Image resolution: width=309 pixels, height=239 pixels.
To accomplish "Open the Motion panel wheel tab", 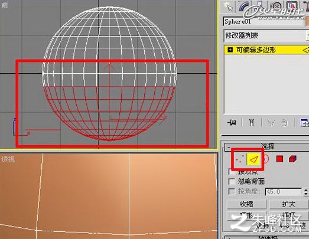I will point(277,6).
